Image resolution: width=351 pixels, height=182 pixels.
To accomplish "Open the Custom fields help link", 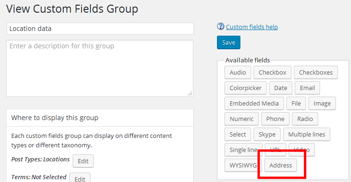I will tap(252, 27).
